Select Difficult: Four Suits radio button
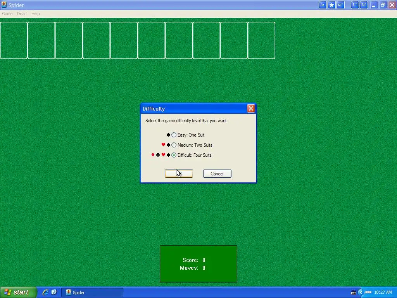Screen dimensions: 397x298 (174, 155)
